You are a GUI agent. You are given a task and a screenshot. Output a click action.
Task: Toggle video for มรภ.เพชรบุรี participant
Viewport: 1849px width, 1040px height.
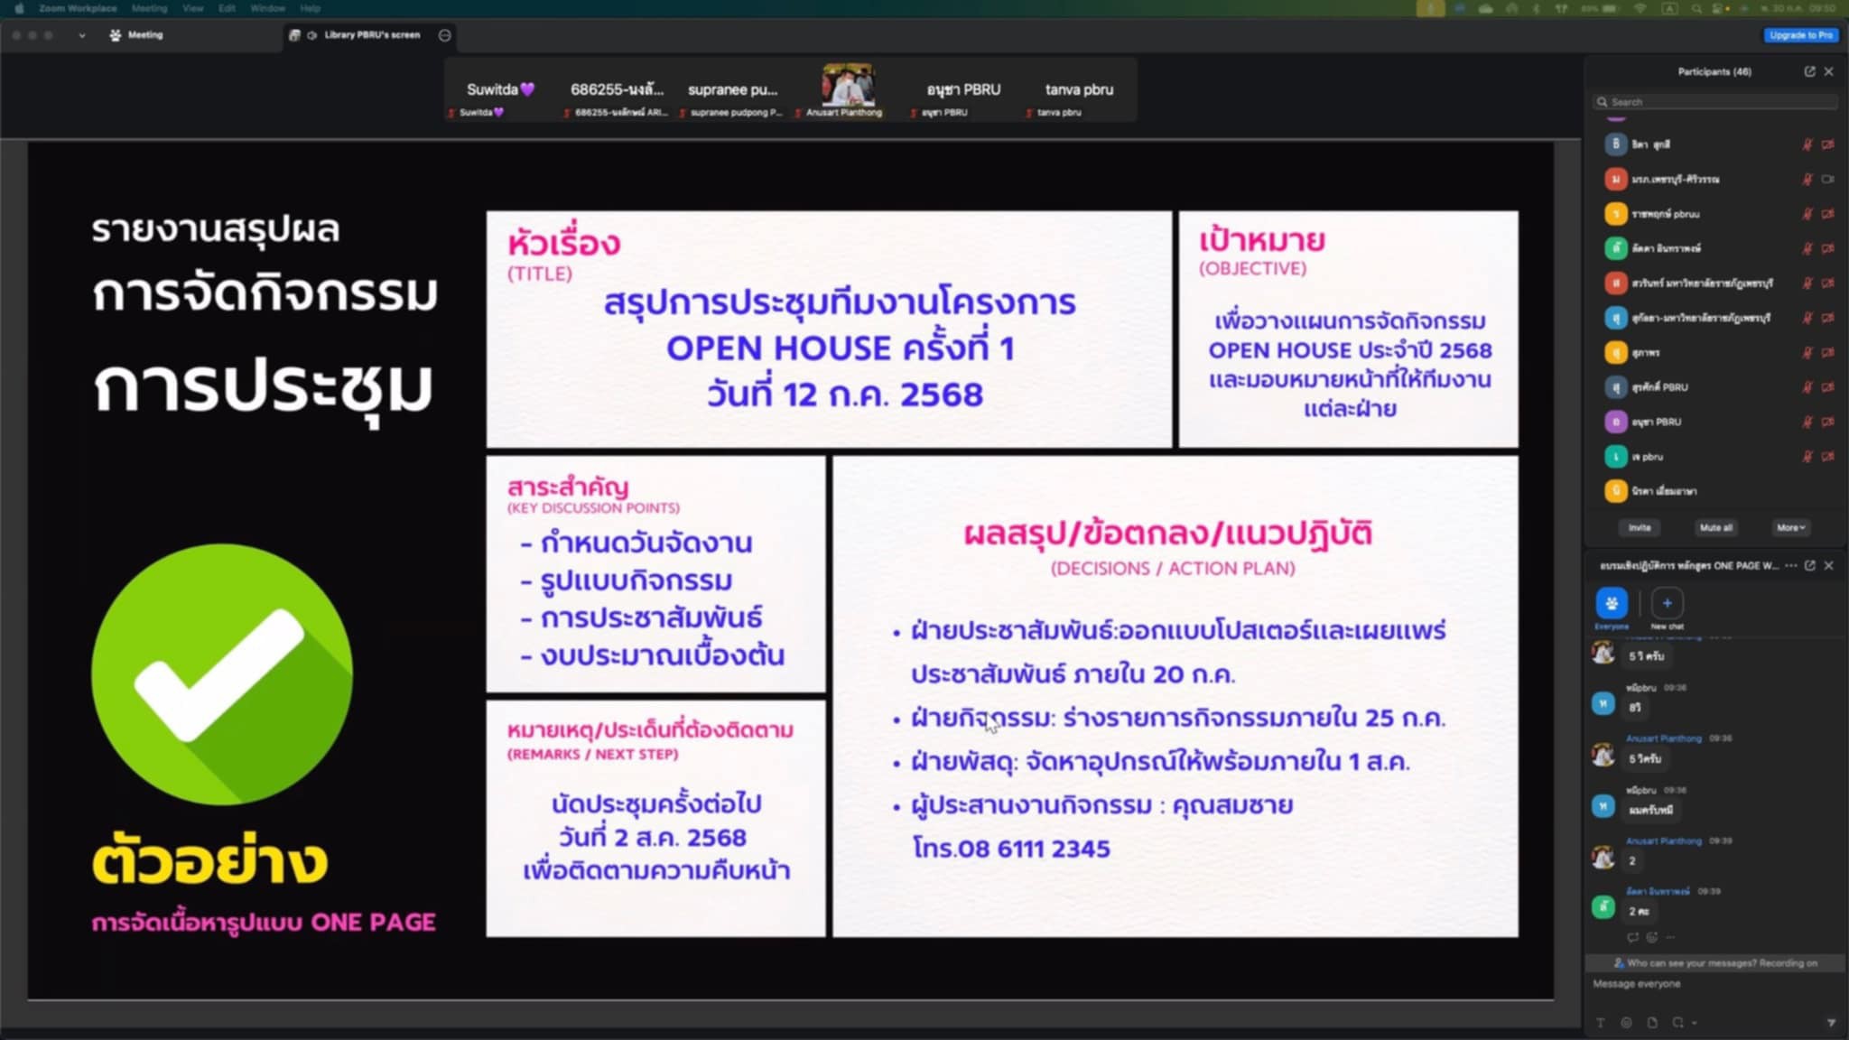(1828, 179)
